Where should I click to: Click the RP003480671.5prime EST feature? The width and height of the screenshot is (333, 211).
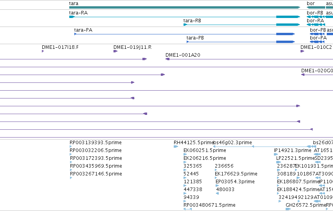187,209
